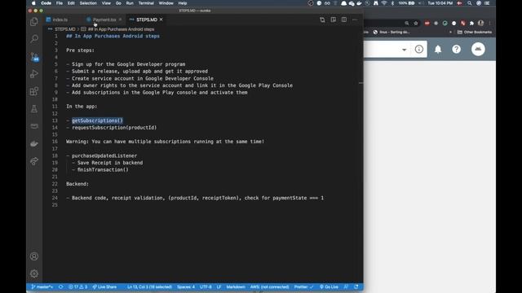Open the Docker view in activity bar

coord(34,143)
